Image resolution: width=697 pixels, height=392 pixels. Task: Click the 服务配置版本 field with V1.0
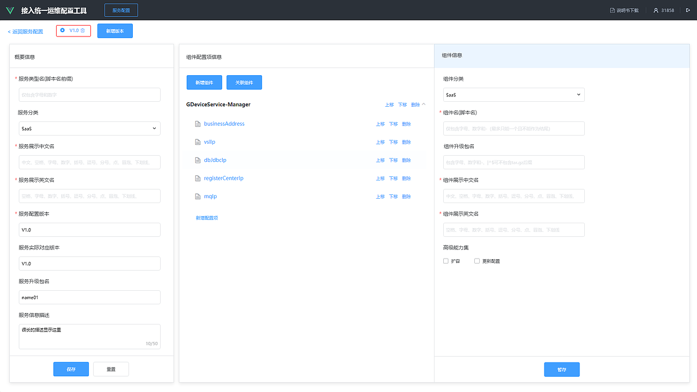coord(90,230)
